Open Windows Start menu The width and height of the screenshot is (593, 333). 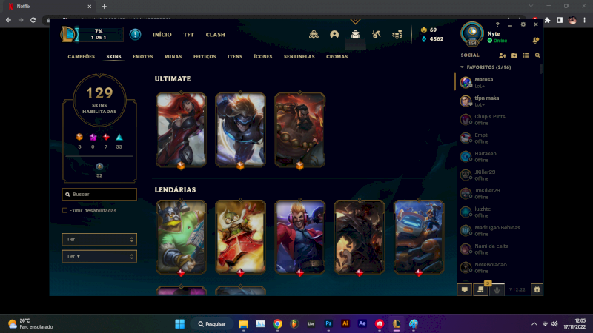click(x=179, y=323)
